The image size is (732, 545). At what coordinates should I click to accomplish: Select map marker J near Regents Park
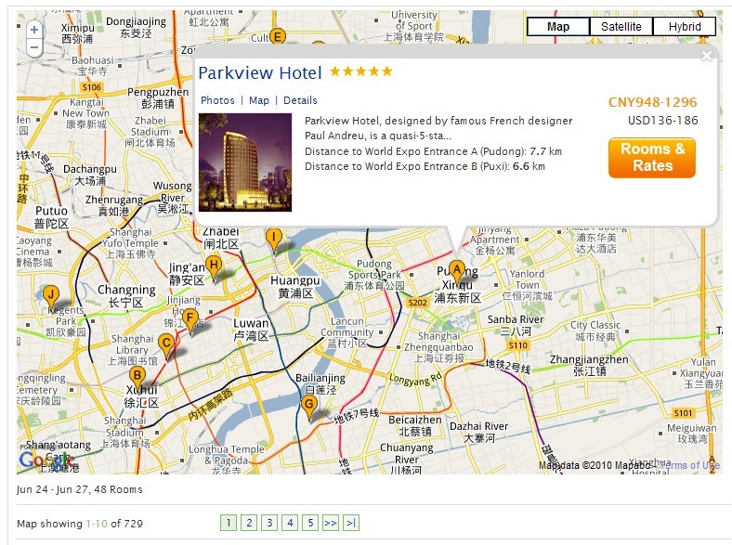(x=51, y=297)
